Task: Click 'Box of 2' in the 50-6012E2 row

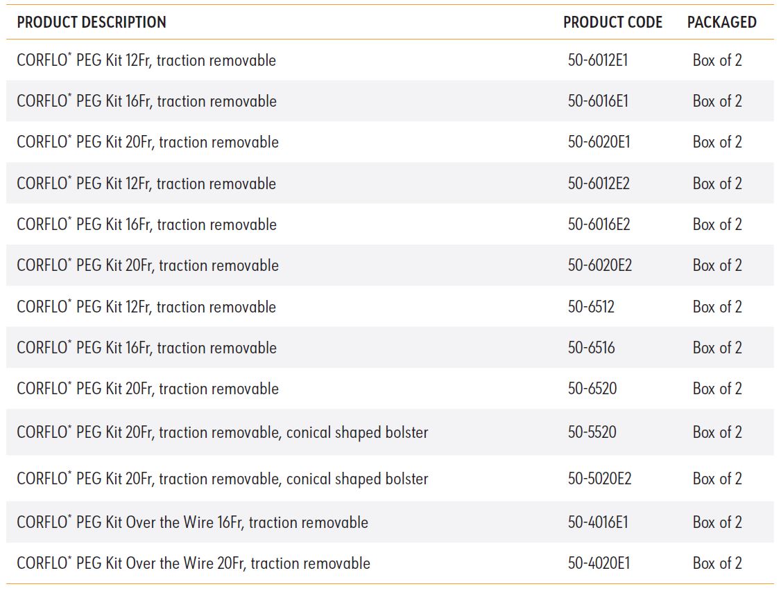Action: click(717, 184)
